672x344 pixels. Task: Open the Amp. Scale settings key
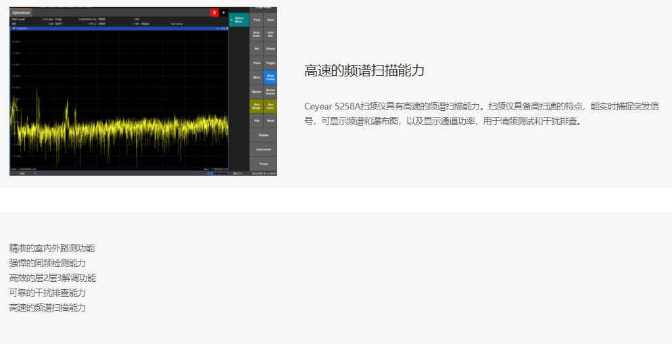pos(256,34)
